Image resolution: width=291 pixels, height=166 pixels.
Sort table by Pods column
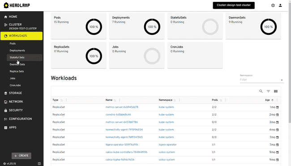221,100
